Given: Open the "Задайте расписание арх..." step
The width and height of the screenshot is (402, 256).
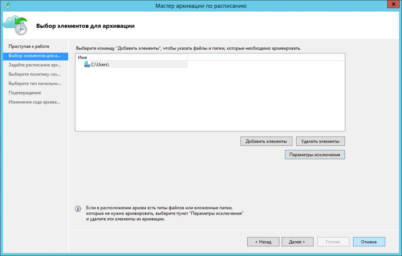Looking at the screenshot, I should (x=35, y=65).
